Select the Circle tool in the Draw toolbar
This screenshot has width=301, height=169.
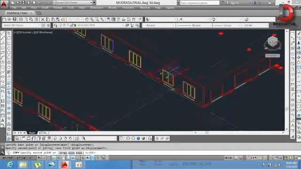(x=3, y=62)
